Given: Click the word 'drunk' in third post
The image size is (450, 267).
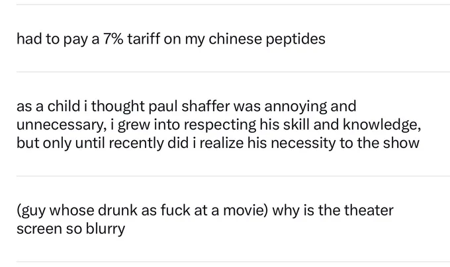Looking at the screenshot, I should (x=118, y=210).
